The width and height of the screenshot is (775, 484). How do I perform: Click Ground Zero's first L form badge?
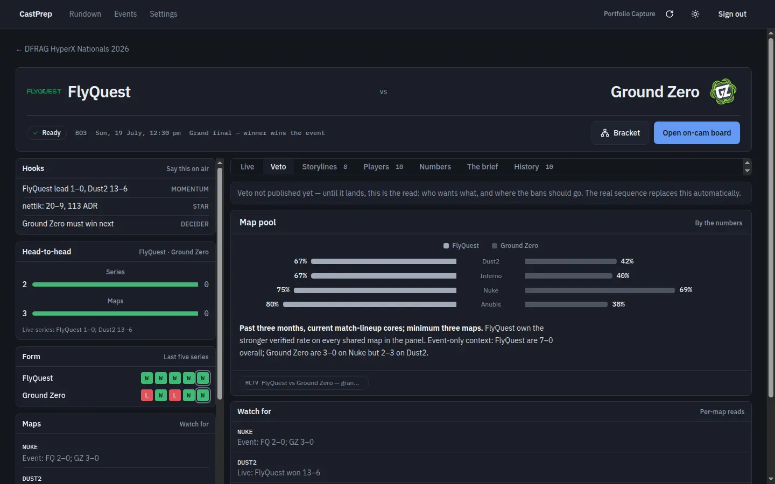147,395
